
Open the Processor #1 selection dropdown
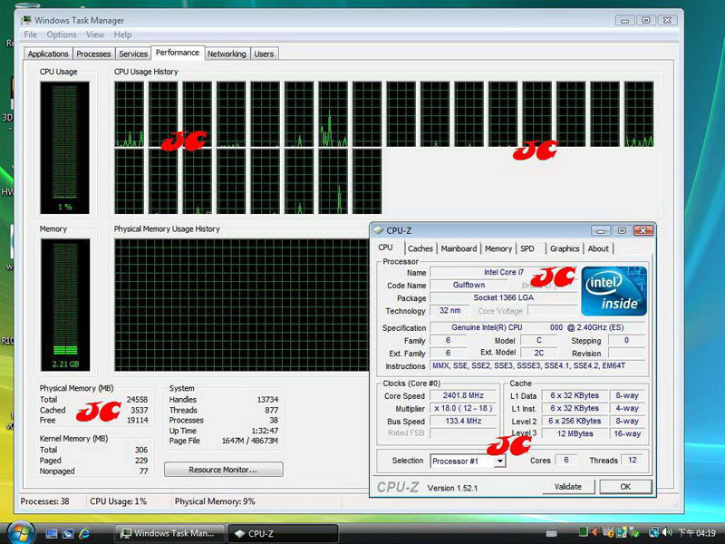click(x=499, y=461)
